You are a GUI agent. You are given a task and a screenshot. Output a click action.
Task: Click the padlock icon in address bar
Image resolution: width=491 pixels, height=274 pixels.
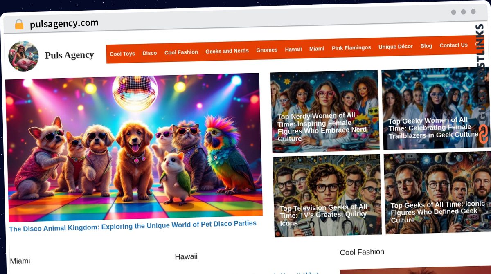[x=19, y=25]
